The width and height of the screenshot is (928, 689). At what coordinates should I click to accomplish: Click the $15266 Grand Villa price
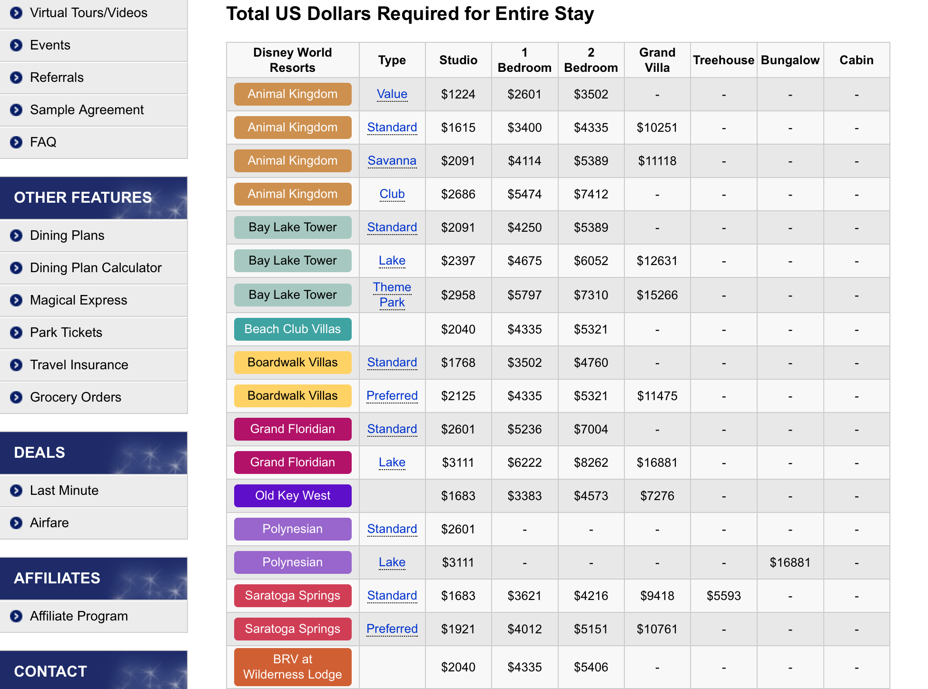point(657,295)
